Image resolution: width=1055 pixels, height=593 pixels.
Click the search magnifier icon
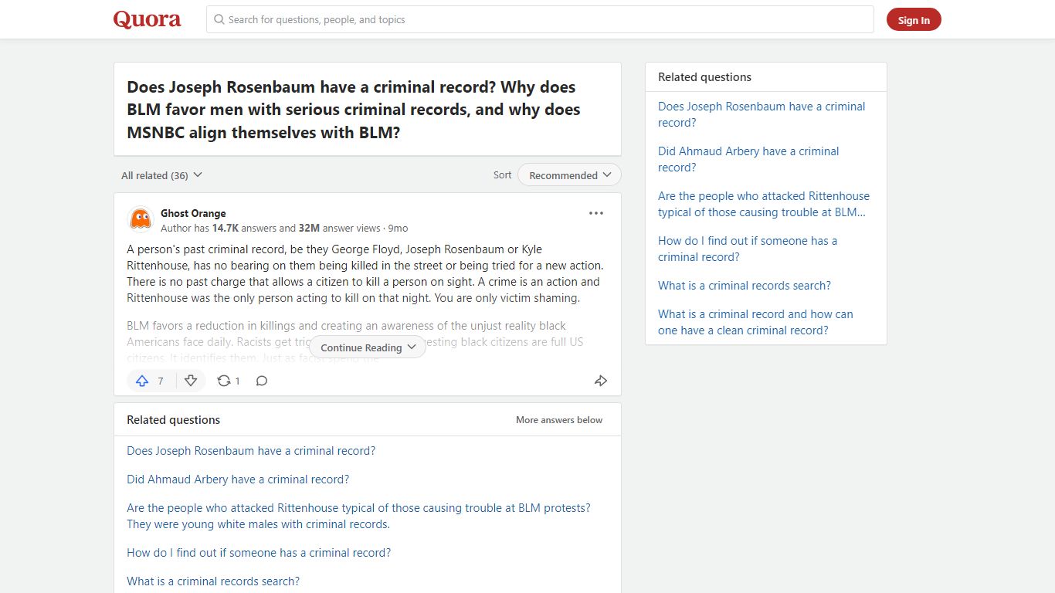point(219,19)
